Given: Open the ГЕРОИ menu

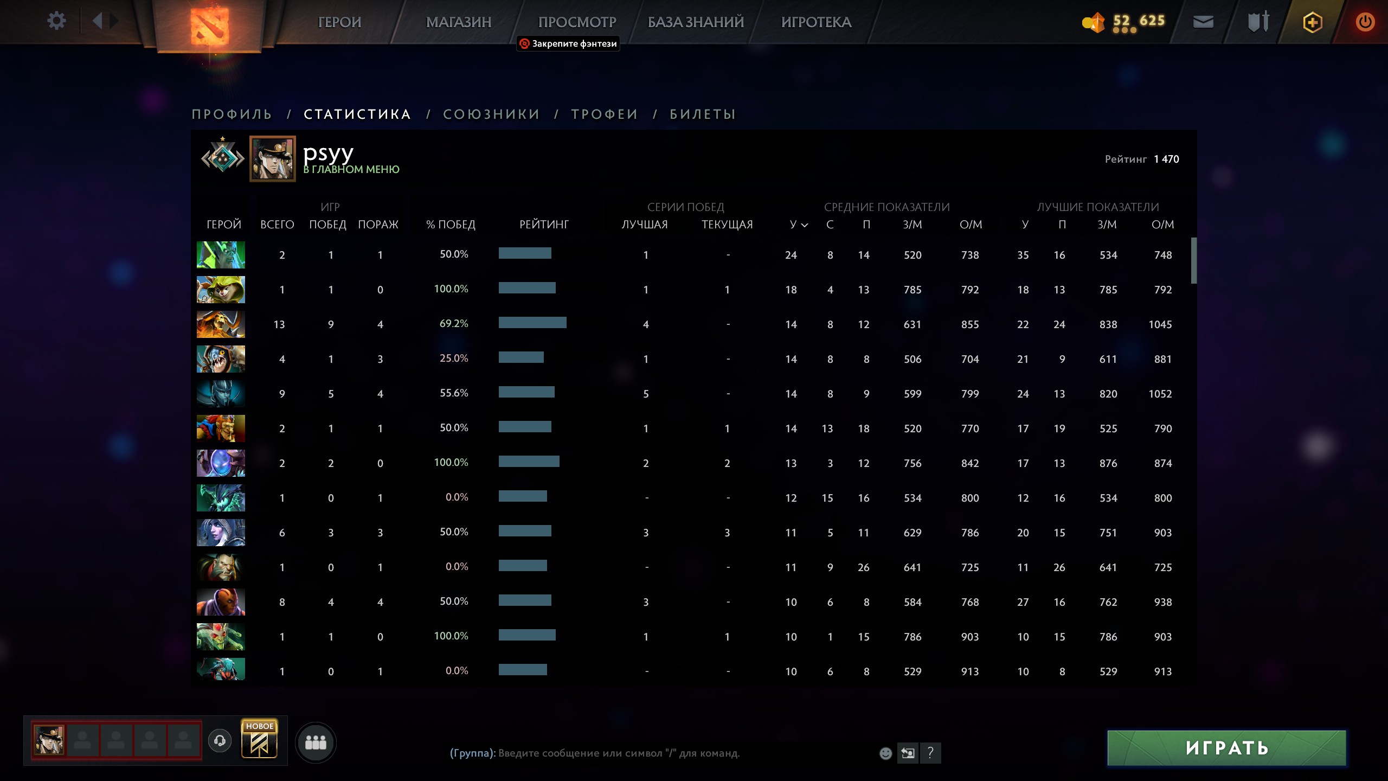Looking at the screenshot, I should [x=339, y=22].
